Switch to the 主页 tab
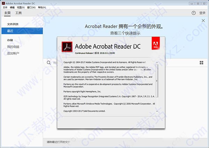Screen dimensions: 209x148 [x=7, y=13]
